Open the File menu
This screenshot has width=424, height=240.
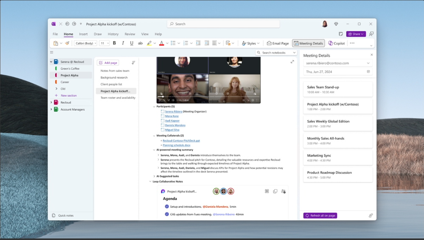point(55,34)
